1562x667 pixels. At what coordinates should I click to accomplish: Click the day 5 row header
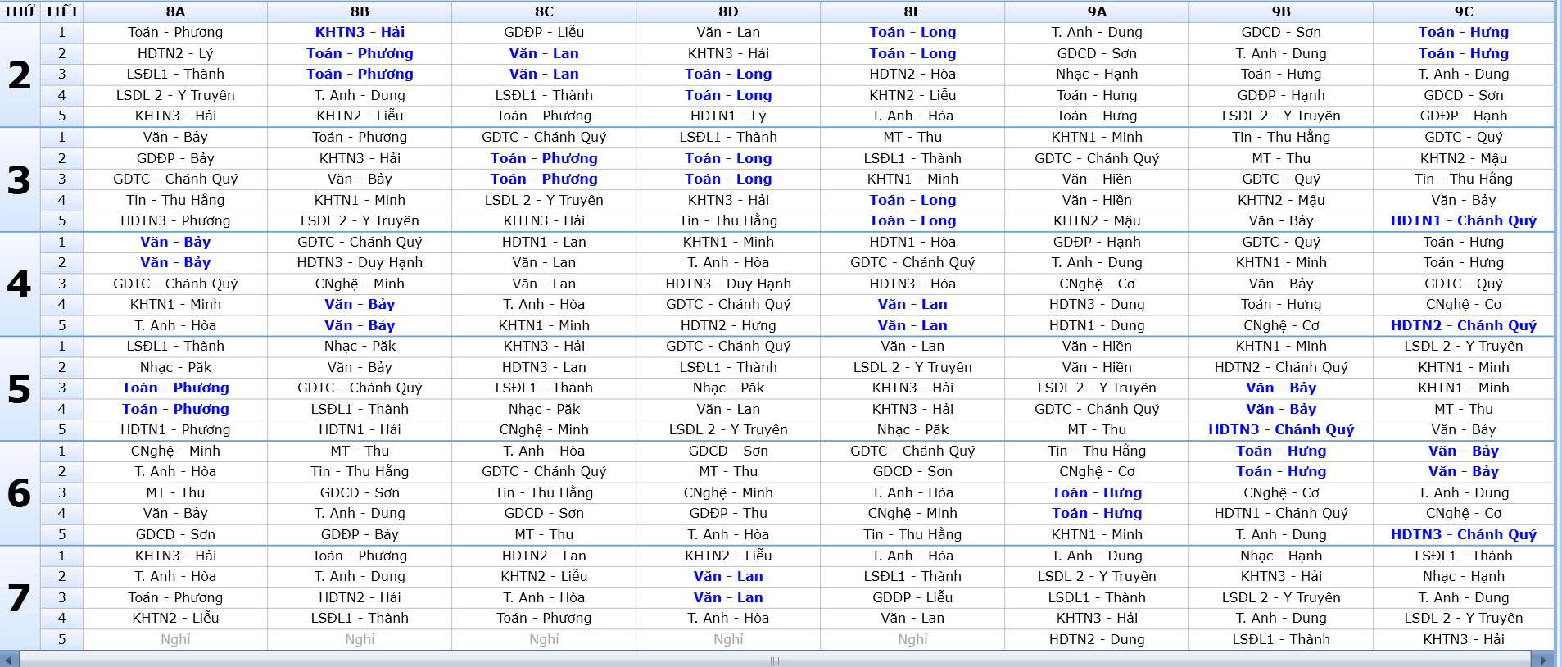coord(20,388)
